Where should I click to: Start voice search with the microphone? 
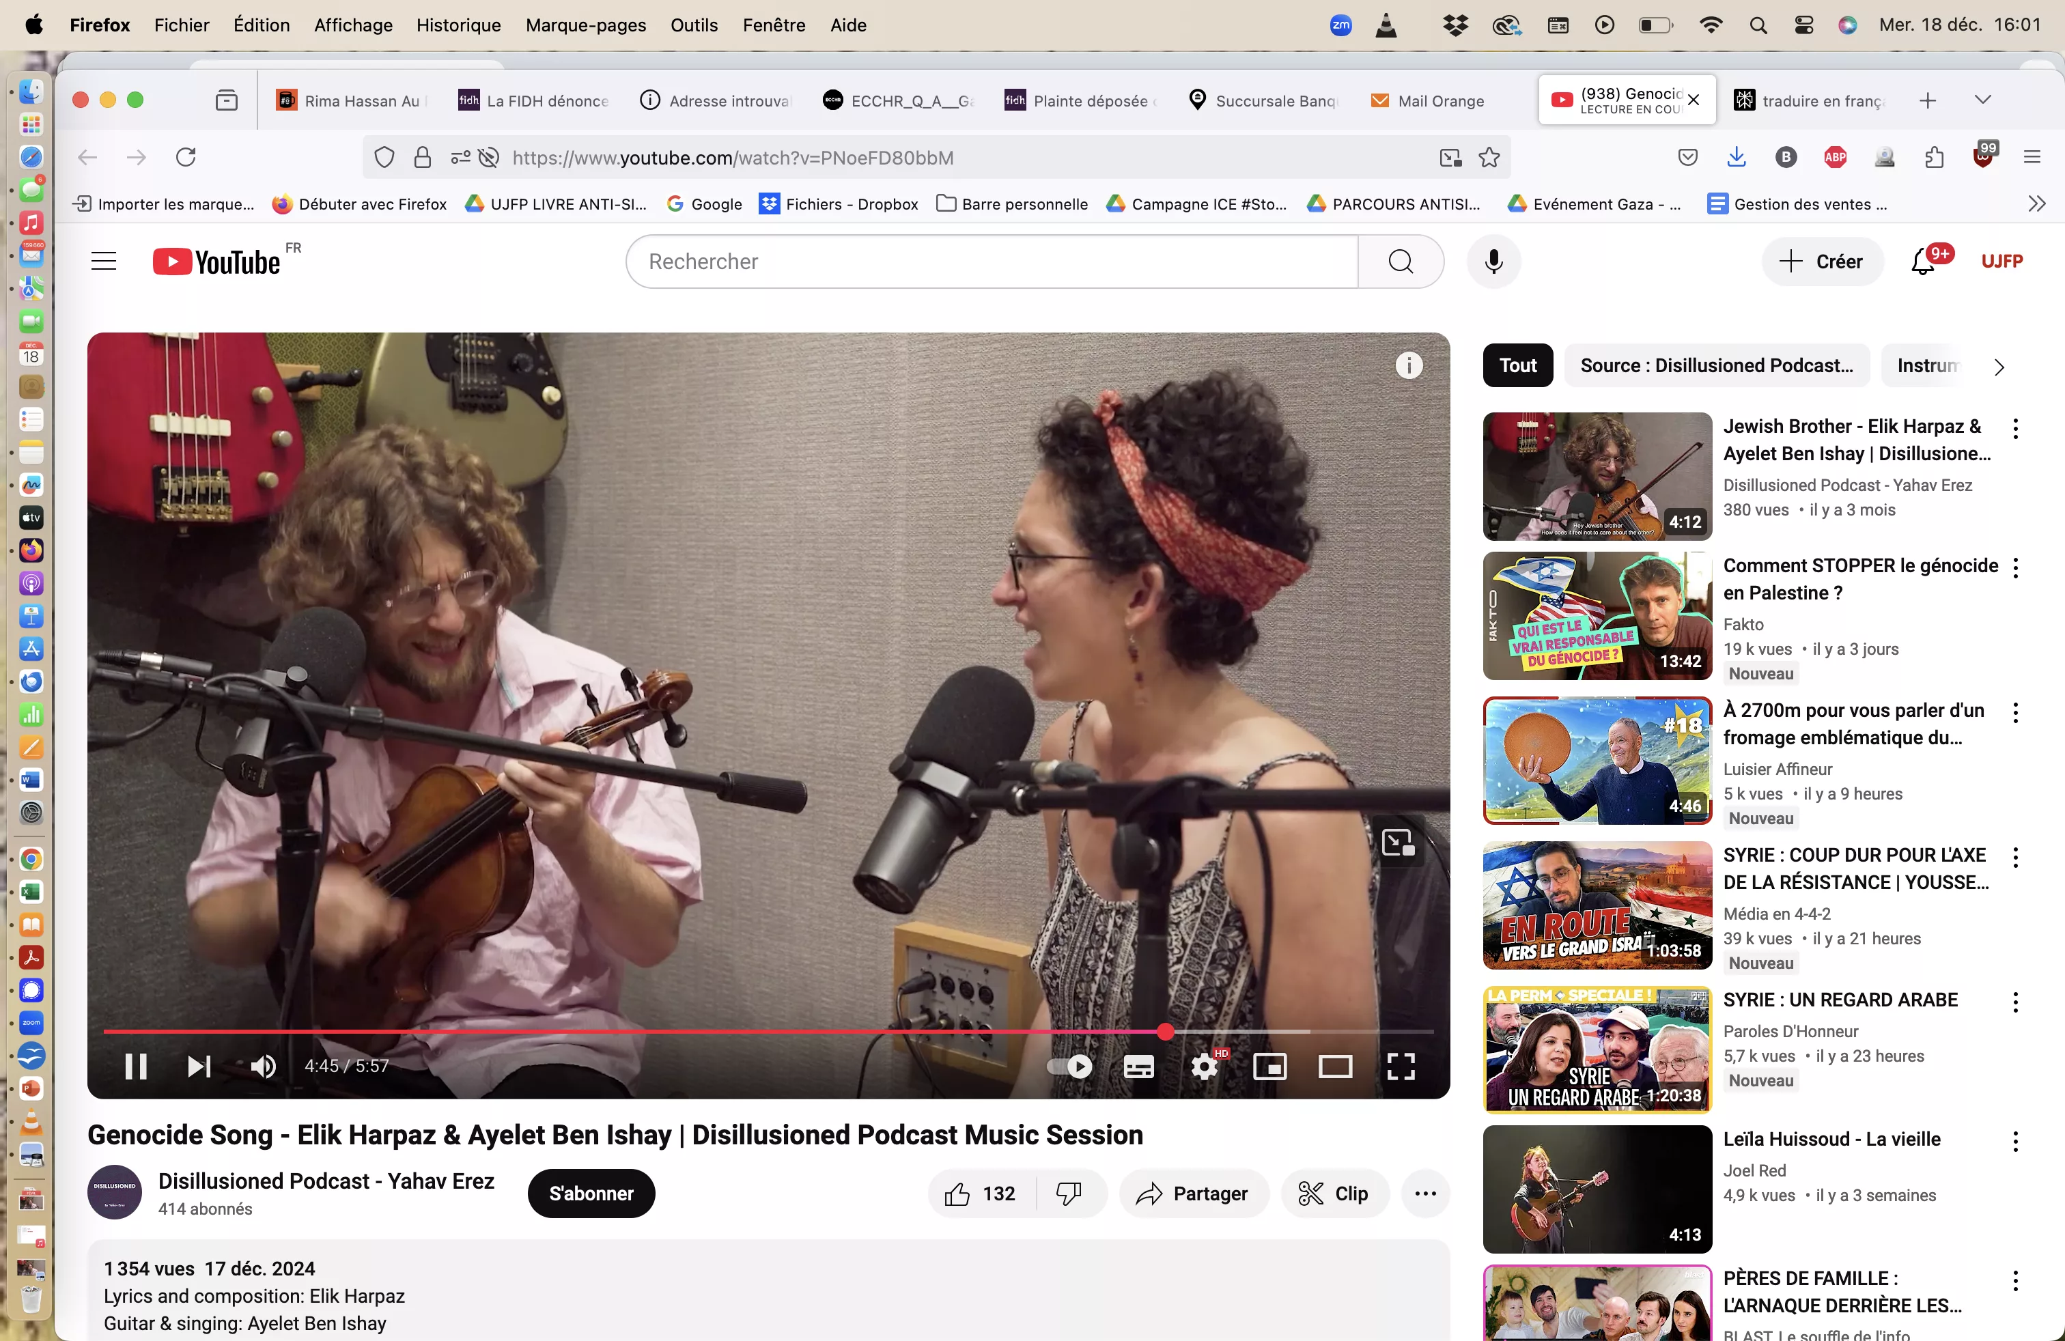coord(1493,261)
